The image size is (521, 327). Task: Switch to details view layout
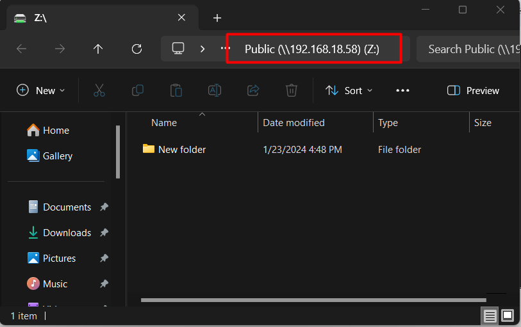[490, 315]
